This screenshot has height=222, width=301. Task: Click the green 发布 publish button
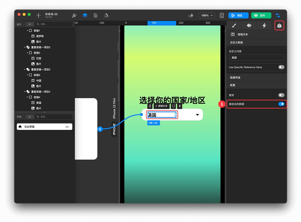[x=261, y=16]
